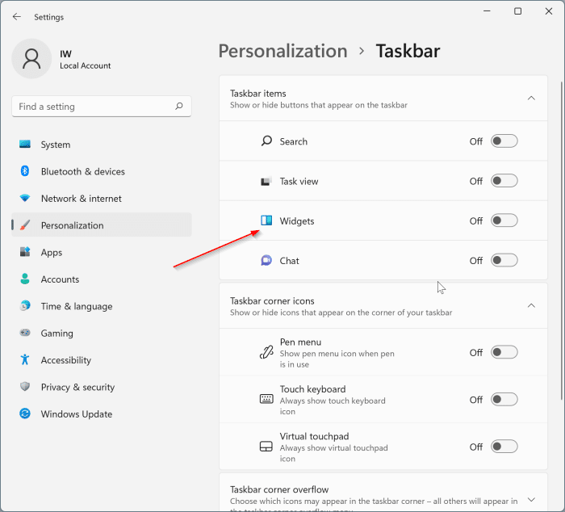The height and width of the screenshot is (512, 565).
Task: Collapse the Taskbar corner icons chevron
Action: click(x=531, y=306)
